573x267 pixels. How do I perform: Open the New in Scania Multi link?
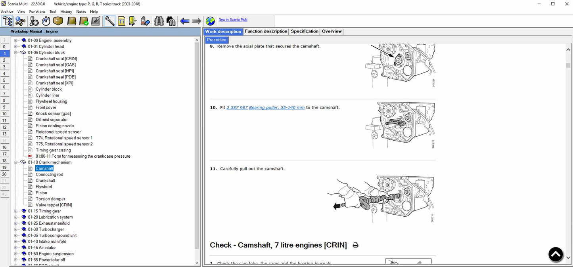coord(233,19)
